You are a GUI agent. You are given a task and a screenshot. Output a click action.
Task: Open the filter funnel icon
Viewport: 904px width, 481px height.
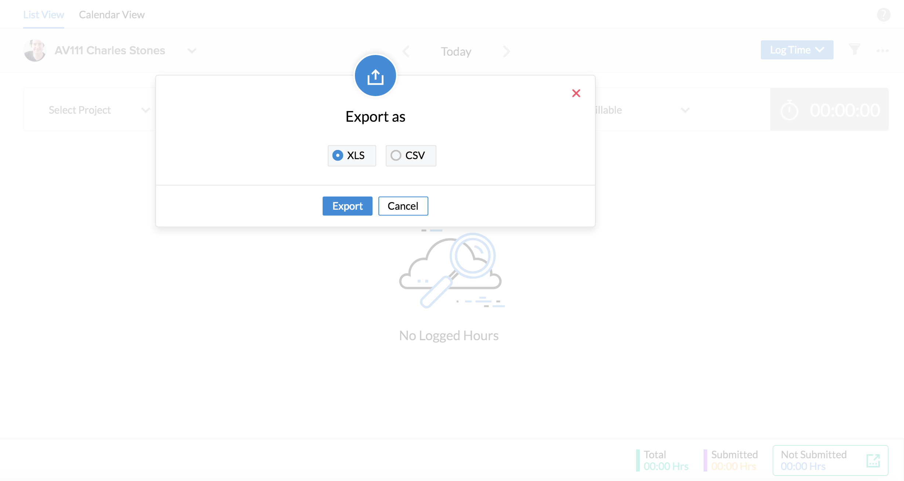pyautogui.click(x=854, y=49)
